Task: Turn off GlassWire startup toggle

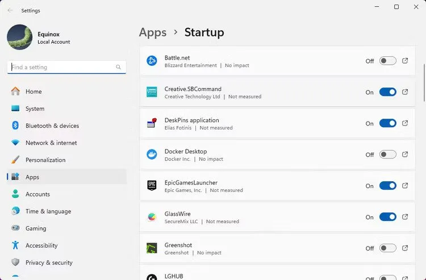Action: pos(387,217)
